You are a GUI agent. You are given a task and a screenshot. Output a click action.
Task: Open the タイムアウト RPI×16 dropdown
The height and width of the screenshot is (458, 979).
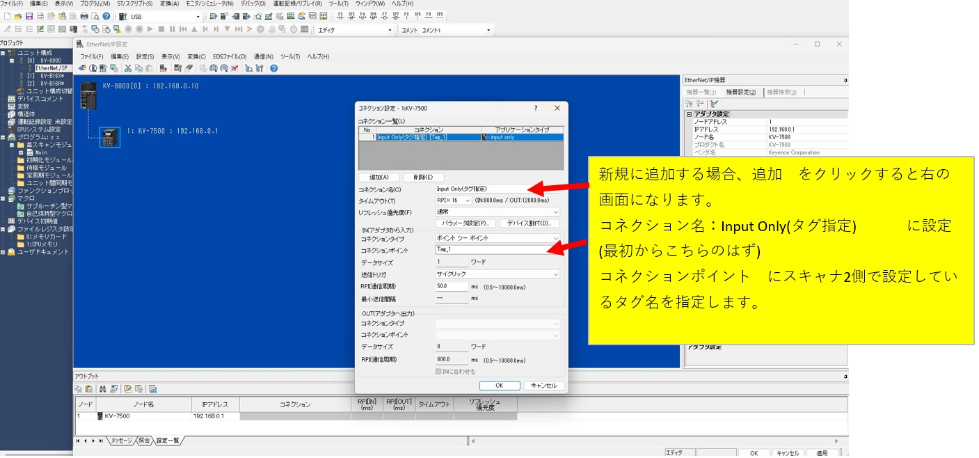point(453,200)
